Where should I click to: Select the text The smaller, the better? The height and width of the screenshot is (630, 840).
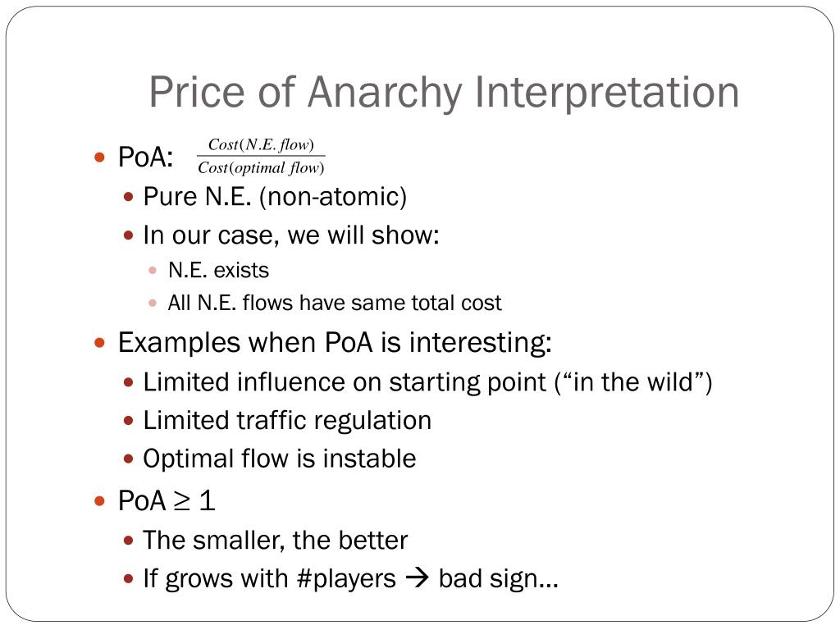276,540
